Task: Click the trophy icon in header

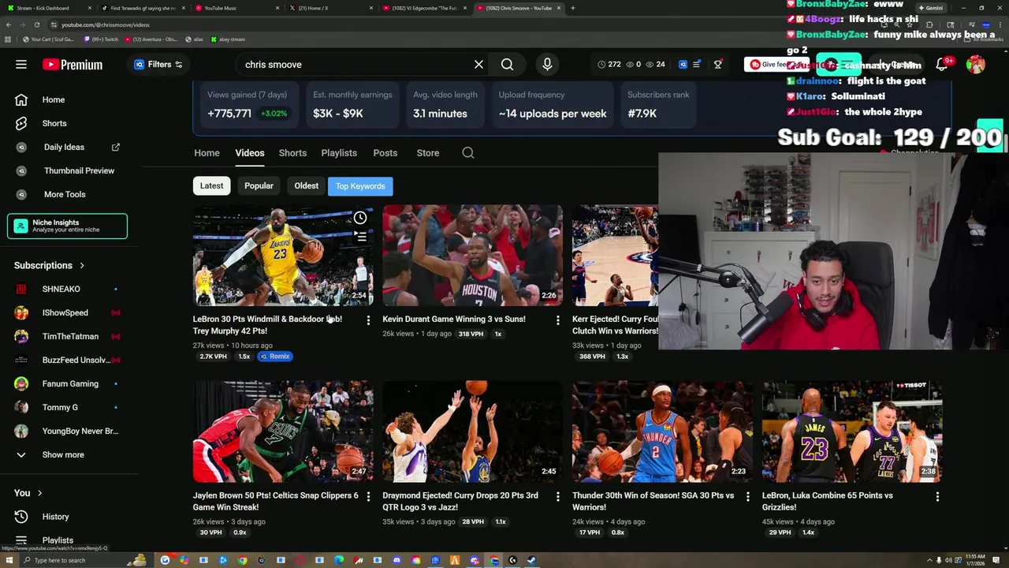Action: click(x=717, y=65)
